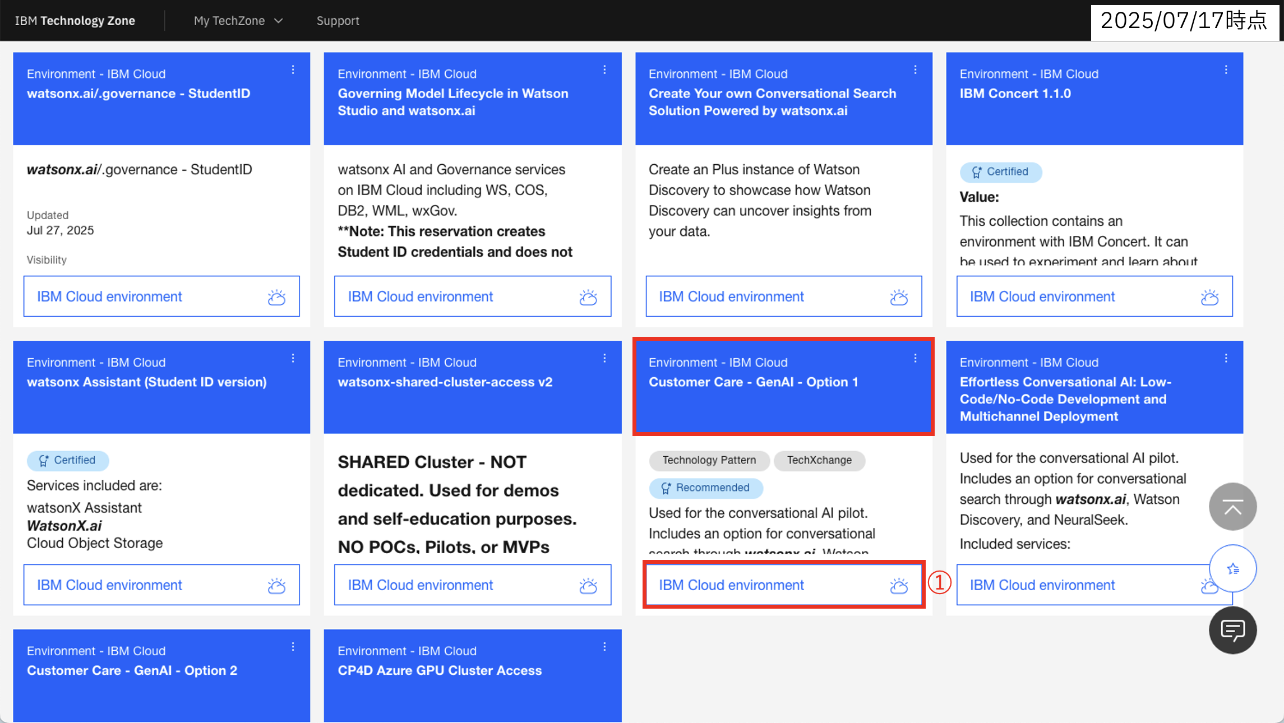1284x723 pixels.
Task: Select the Technology Pattern tag
Action: [709, 460]
